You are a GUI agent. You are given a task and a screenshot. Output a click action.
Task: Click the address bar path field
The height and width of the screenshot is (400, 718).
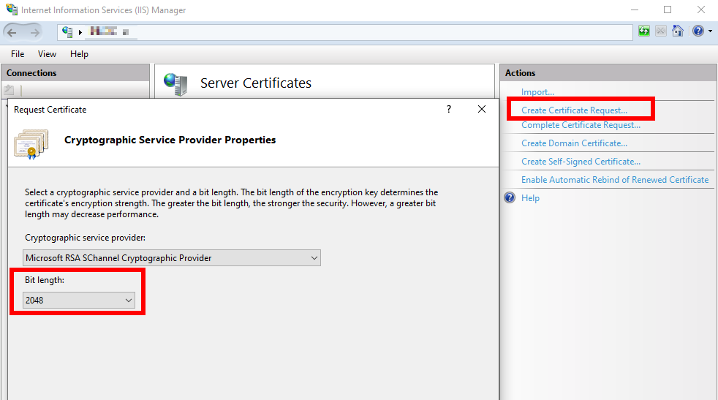tap(345, 31)
